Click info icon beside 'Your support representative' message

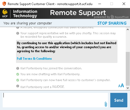(x=18, y=33)
